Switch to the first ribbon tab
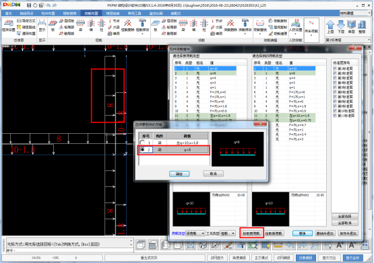The width and height of the screenshot is (374, 263). [9, 13]
